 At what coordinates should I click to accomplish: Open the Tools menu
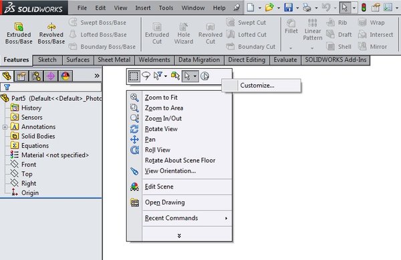[x=166, y=8]
